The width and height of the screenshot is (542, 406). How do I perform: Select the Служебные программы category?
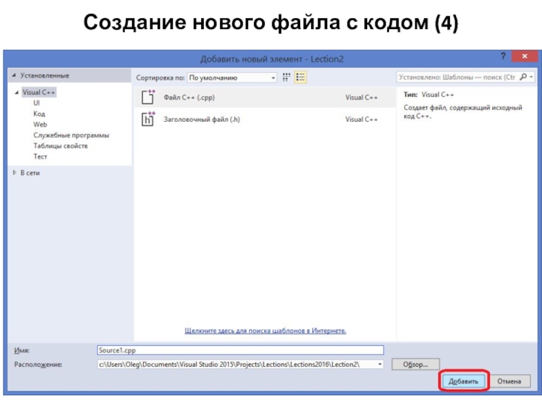coord(71,135)
